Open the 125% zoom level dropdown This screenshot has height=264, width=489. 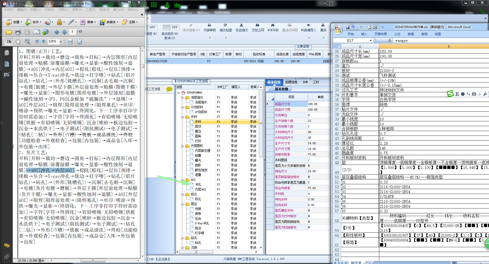pyautogui.click(x=61, y=42)
